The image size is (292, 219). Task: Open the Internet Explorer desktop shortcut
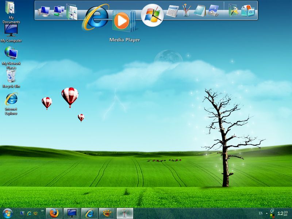11,104
